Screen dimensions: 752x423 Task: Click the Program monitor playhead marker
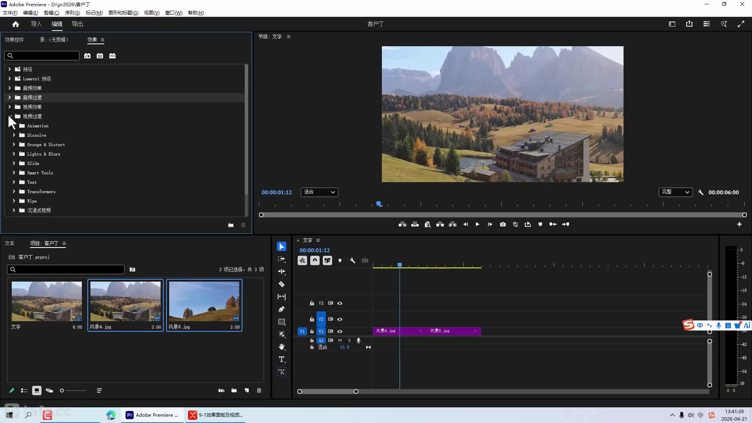pos(379,204)
